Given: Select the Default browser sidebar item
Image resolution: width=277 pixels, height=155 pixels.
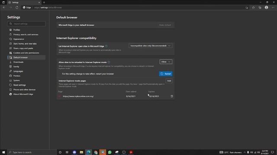Looking at the screenshot, I should pyautogui.click(x=26, y=57).
